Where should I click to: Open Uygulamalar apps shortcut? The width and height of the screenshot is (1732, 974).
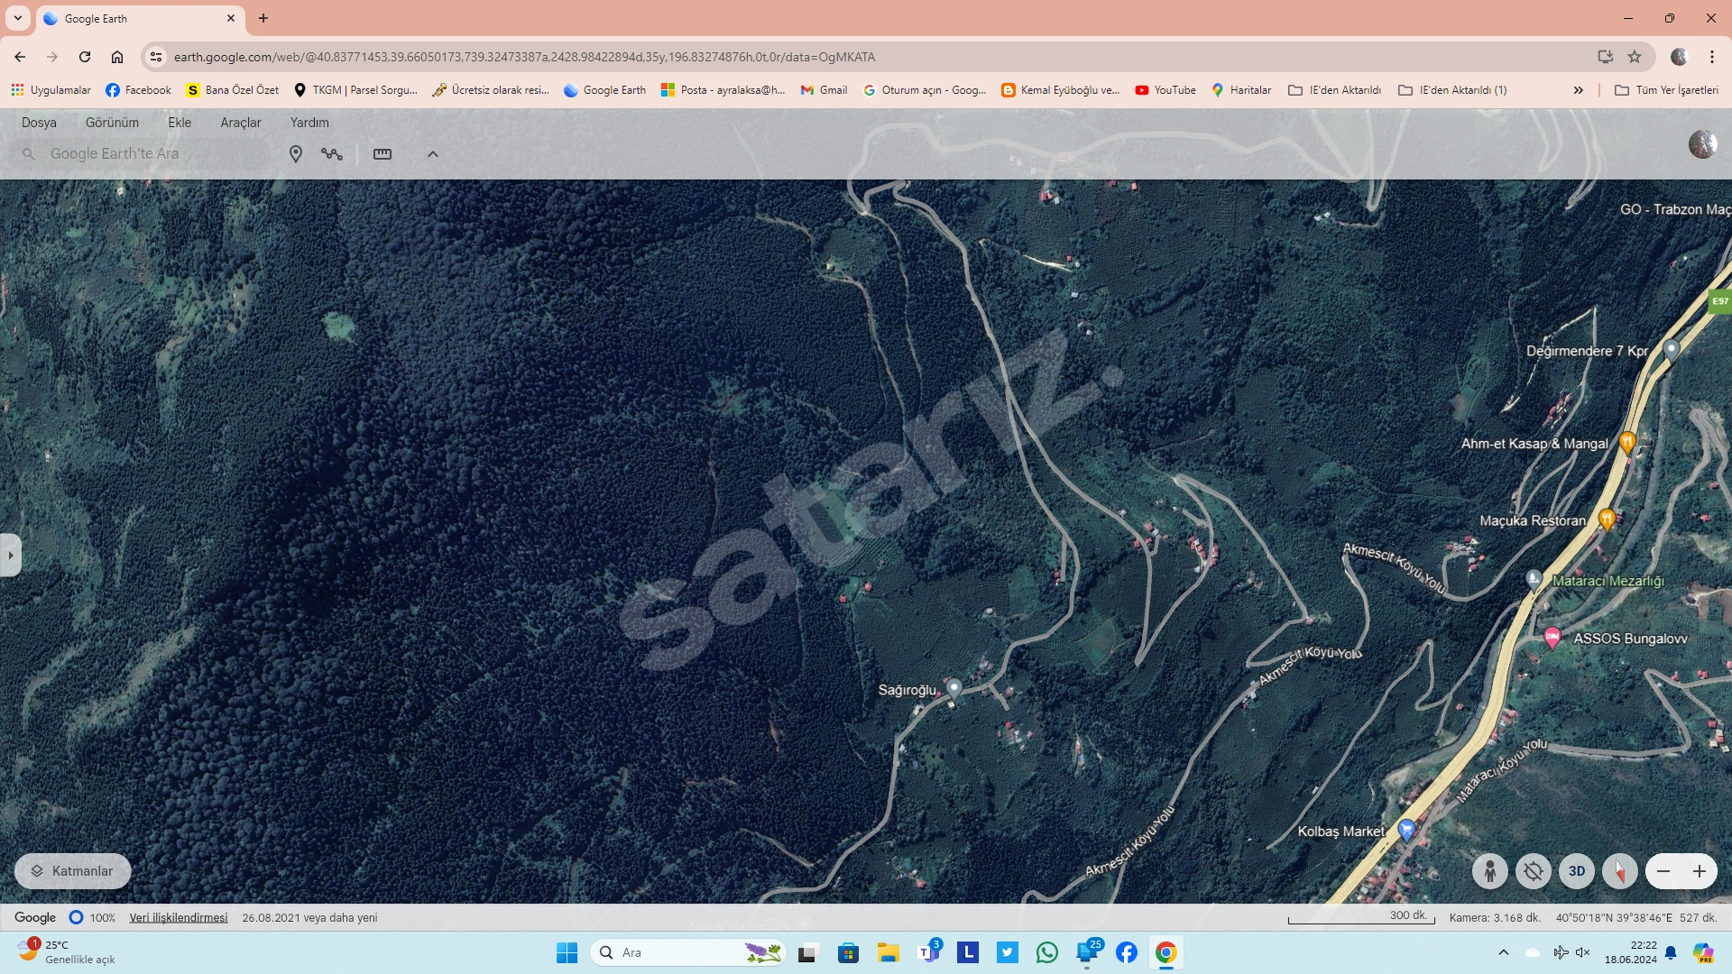(x=51, y=90)
